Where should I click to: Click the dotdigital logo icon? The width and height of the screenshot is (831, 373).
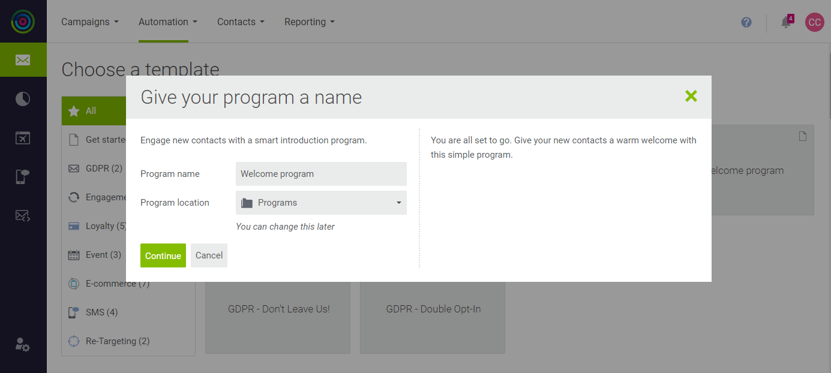point(23,22)
